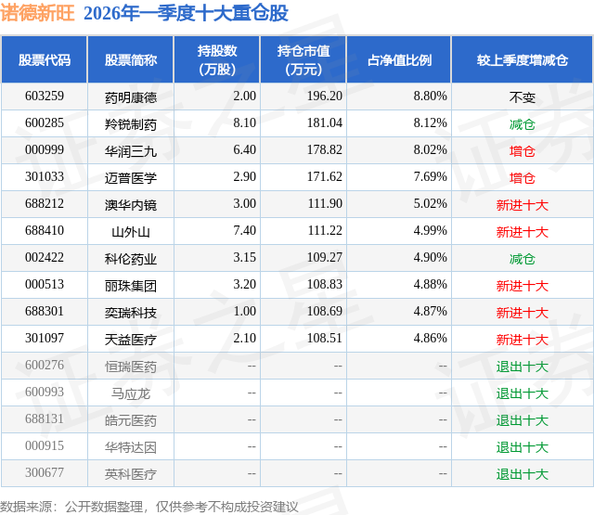Select stock name 丽珠集团
This screenshot has width=594, height=515.
[x=131, y=286]
